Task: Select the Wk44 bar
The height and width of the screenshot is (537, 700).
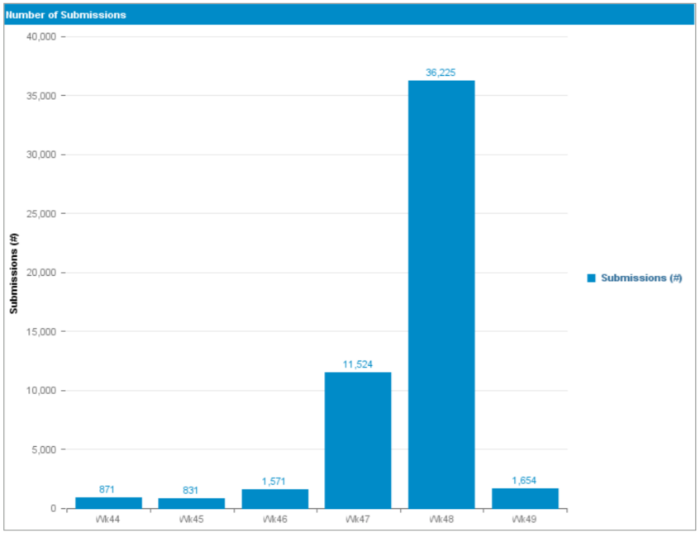Action: [x=108, y=502]
